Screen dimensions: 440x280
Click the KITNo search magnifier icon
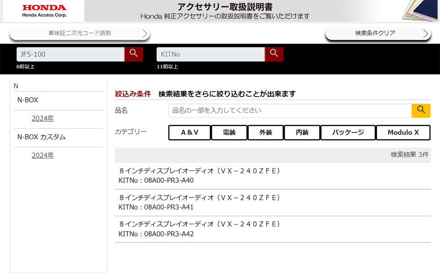[x=274, y=54]
